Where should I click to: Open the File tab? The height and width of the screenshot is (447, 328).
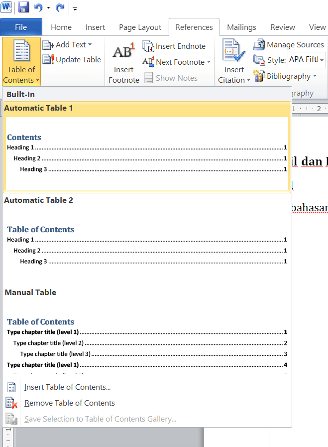coord(21,27)
